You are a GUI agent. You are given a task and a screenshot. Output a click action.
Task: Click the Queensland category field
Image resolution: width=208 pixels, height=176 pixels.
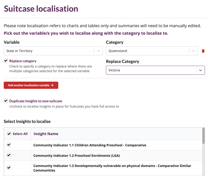point(152,51)
